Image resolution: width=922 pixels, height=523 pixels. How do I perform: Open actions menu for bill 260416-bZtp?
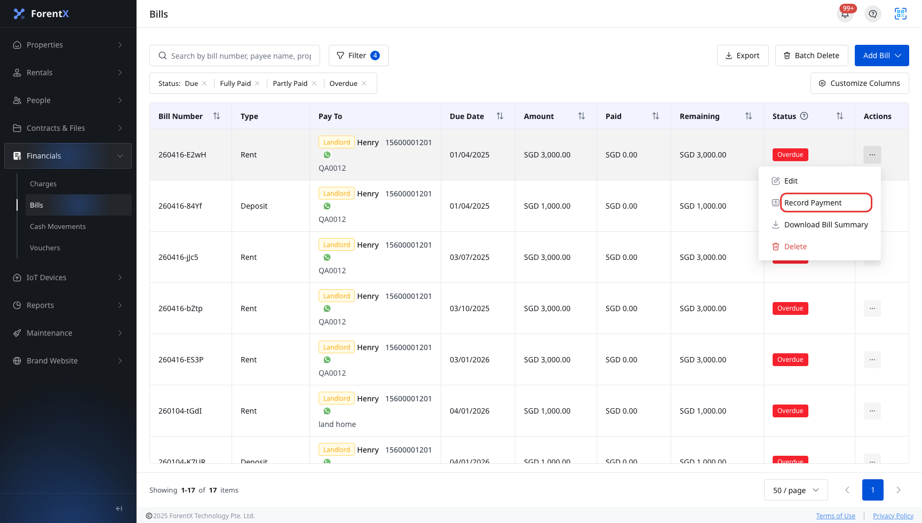click(x=872, y=308)
